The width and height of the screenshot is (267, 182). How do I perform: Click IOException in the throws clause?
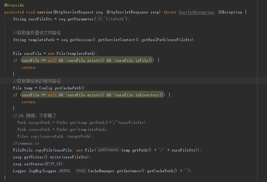[230, 12]
